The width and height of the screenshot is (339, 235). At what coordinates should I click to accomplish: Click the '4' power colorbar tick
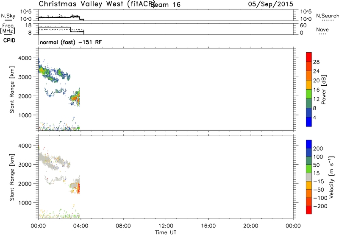point(314,117)
